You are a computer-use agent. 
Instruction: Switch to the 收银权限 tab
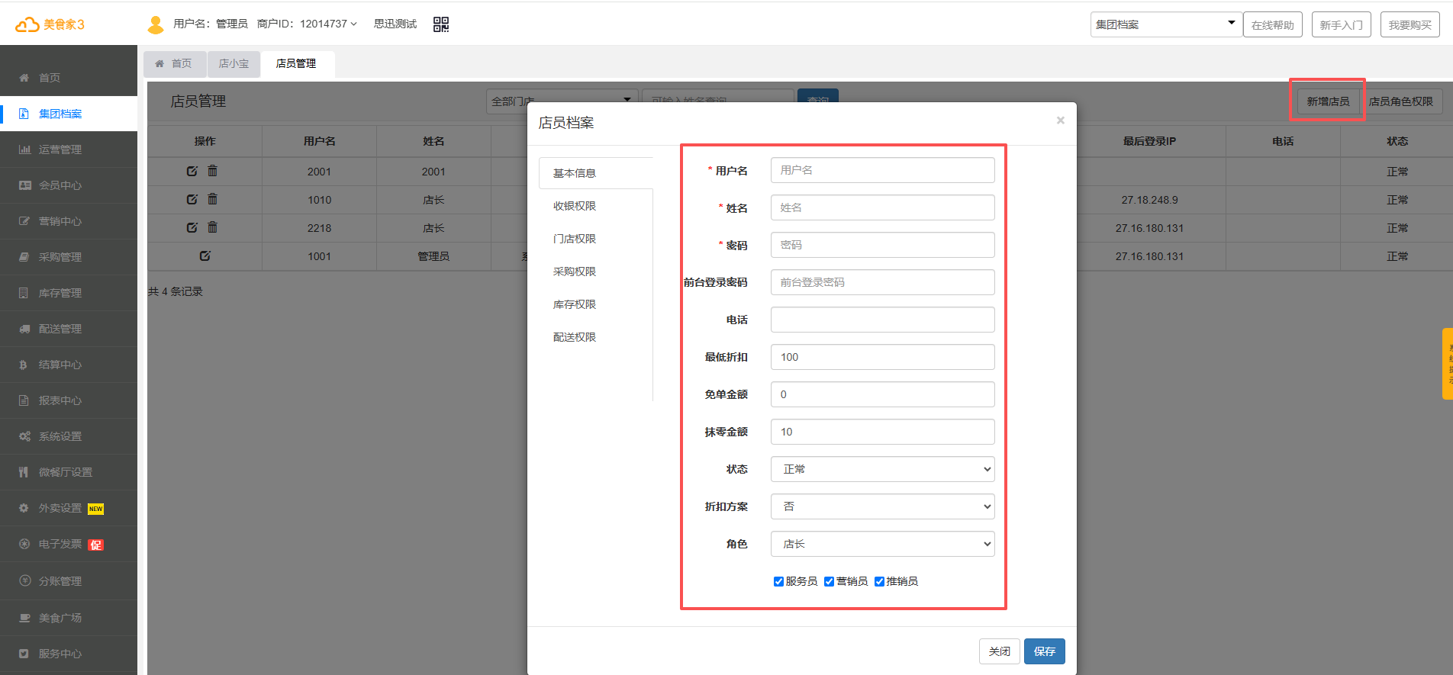pyautogui.click(x=575, y=206)
